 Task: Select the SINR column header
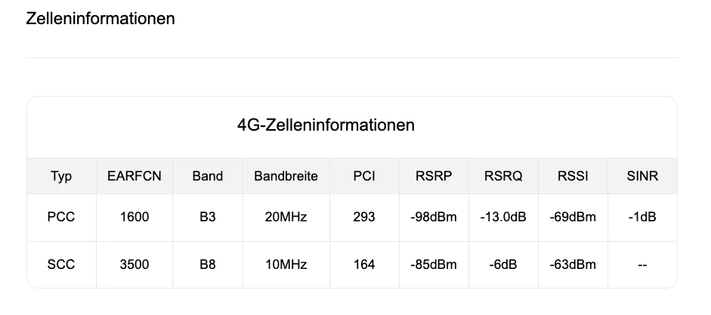pyautogui.click(x=642, y=176)
